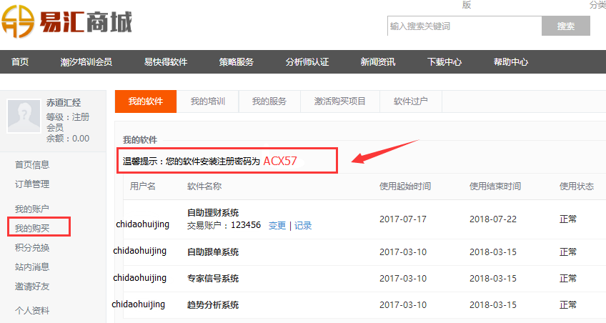The width and height of the screenshot is (606, 323).
Task: Click the user avatar image
Action: coord(24,116)
